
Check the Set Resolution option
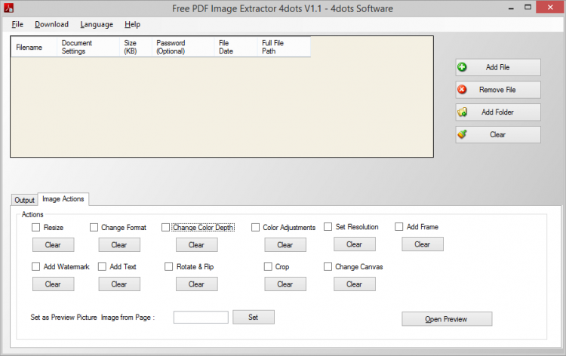click(x=328, y=226)
